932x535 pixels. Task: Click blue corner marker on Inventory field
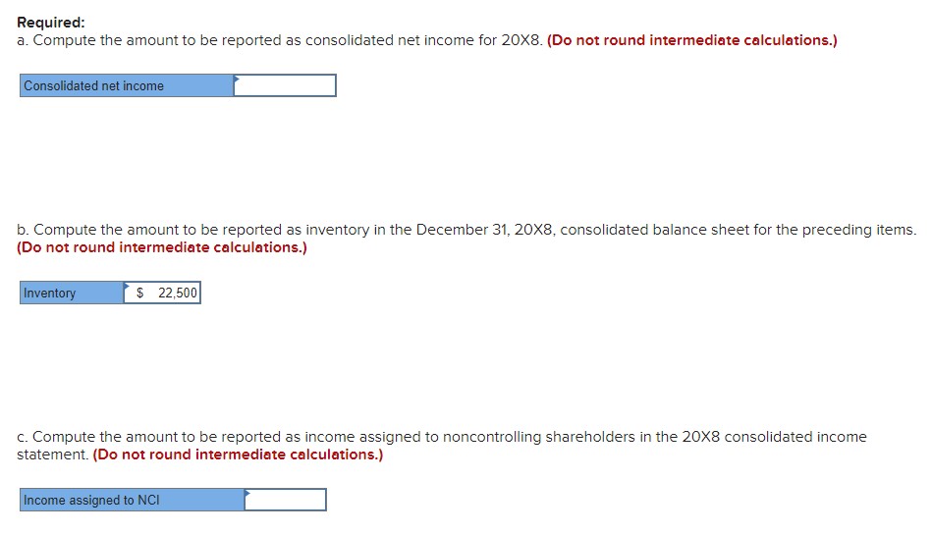coord(127,285)
